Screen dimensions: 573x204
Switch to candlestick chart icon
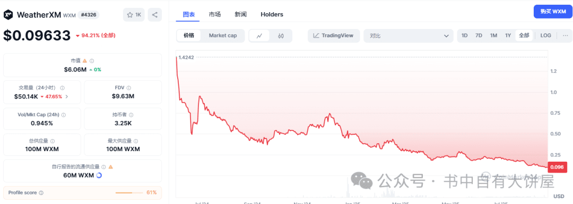[281, 36]
